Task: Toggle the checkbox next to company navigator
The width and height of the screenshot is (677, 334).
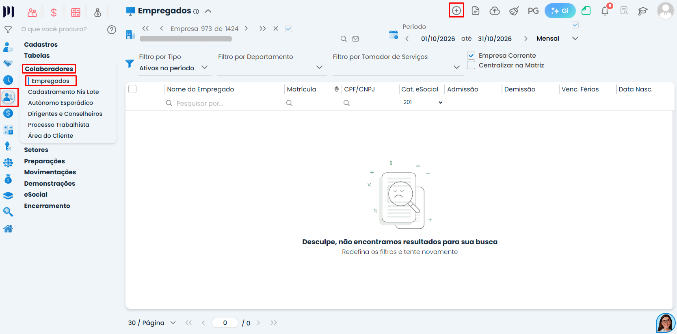Action: pyautogui.click(x=289, y=29)
